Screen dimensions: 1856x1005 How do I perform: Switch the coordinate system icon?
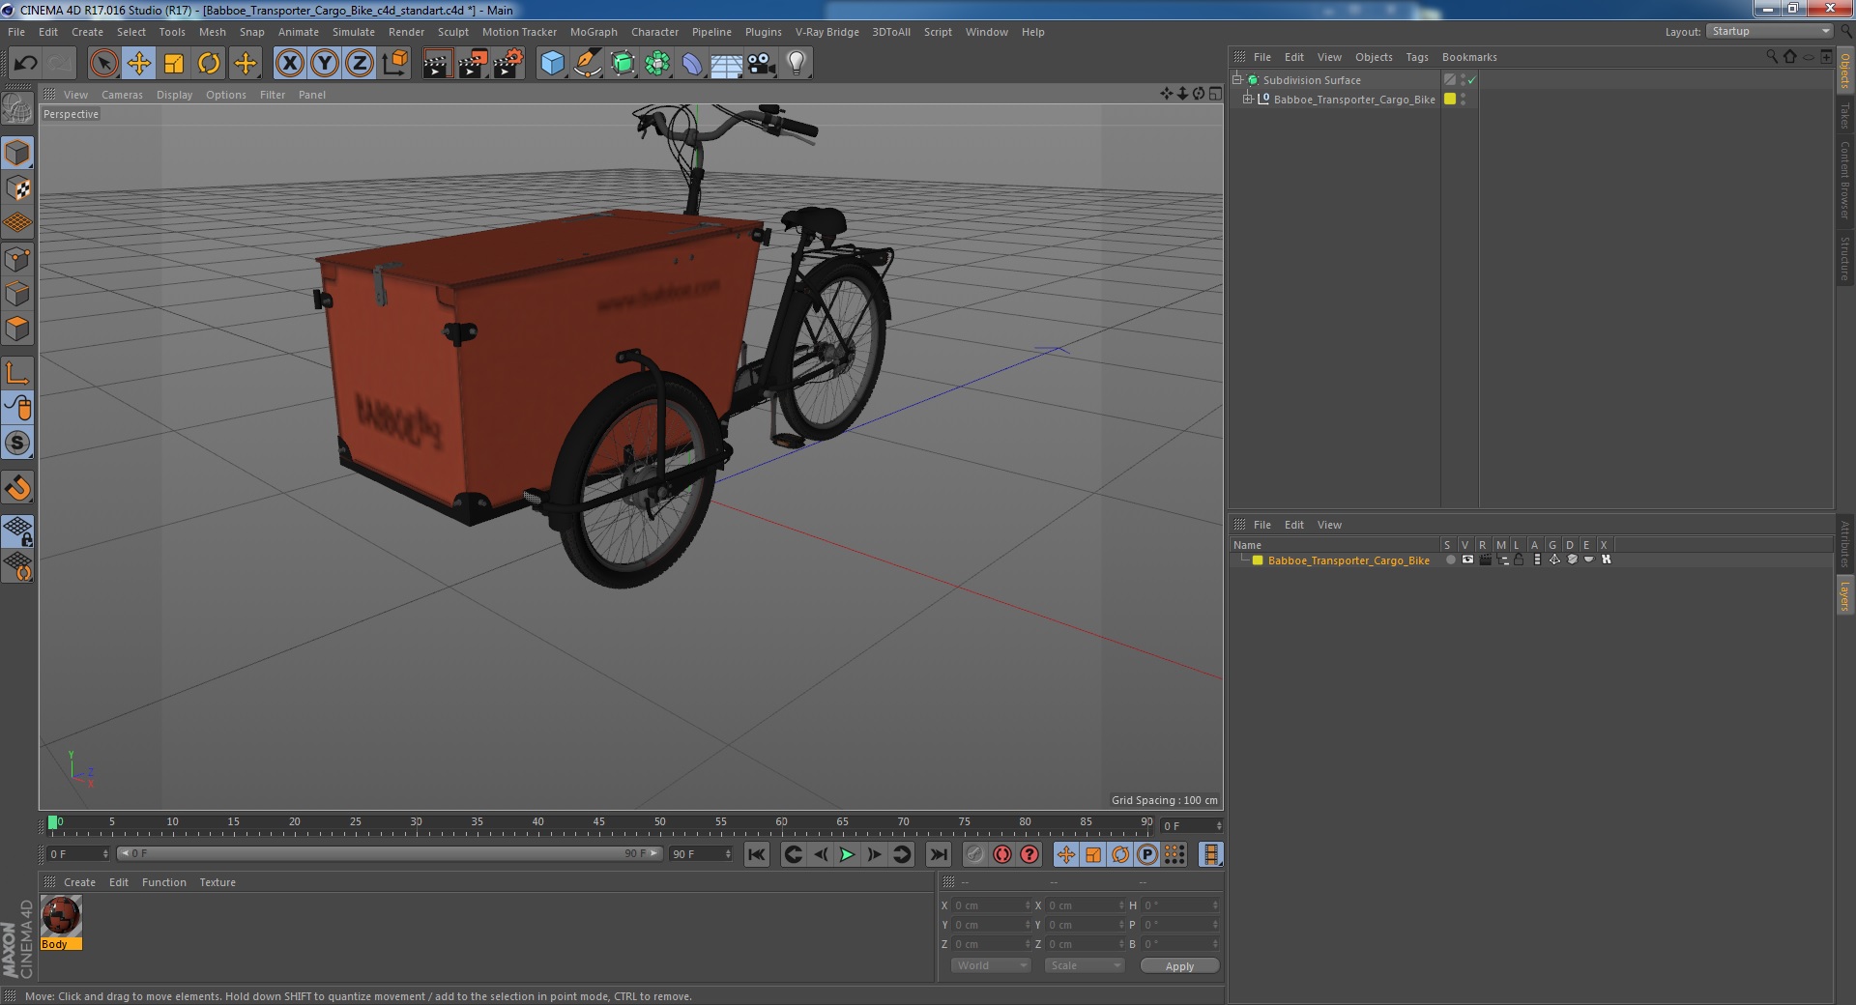[395, 64]
